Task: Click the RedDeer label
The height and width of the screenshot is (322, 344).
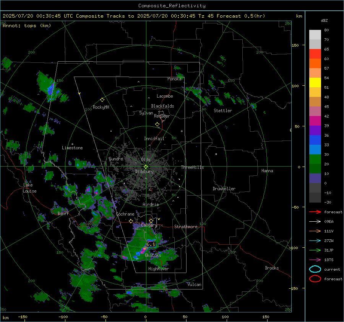Action: (x=162, y=116)
